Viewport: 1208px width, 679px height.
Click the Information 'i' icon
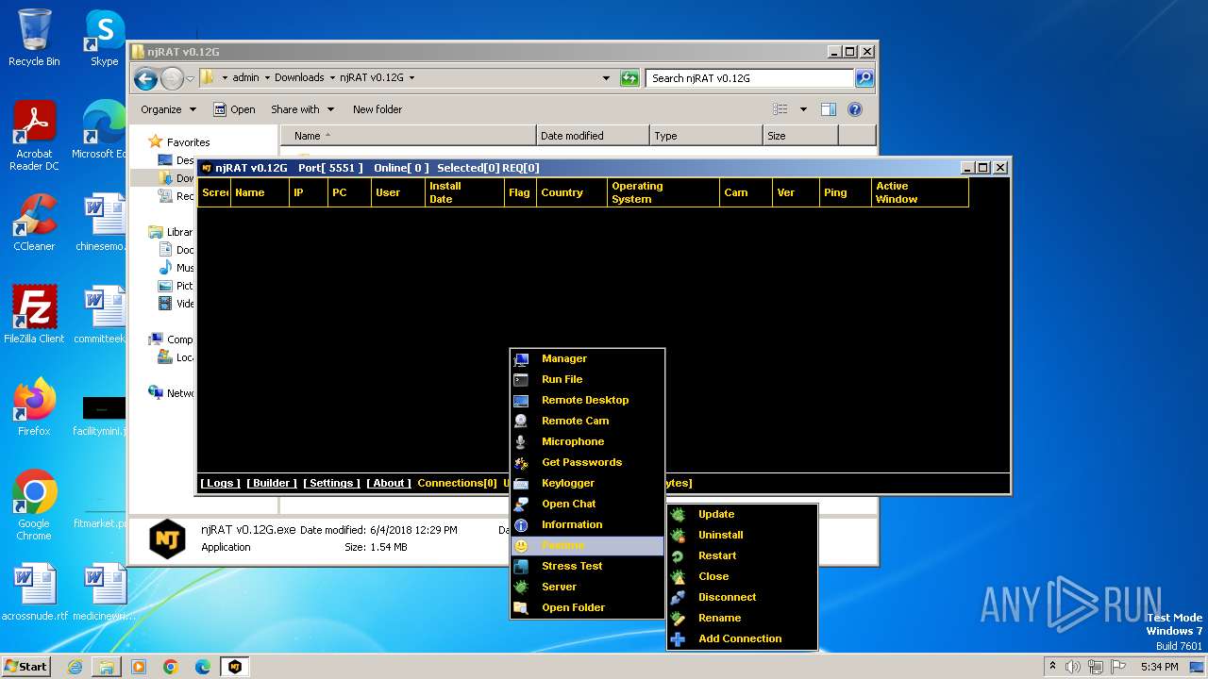point(521,524)
